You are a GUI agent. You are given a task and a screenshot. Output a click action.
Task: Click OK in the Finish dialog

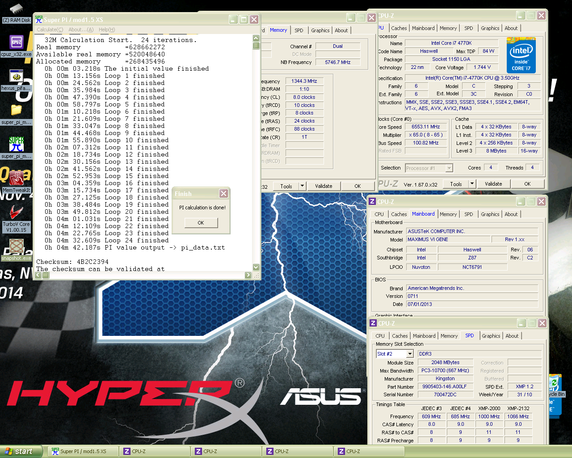point(201,223)
